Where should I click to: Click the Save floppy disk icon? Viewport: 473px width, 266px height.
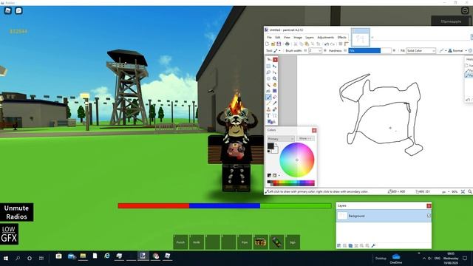click(x=279, y=44)
